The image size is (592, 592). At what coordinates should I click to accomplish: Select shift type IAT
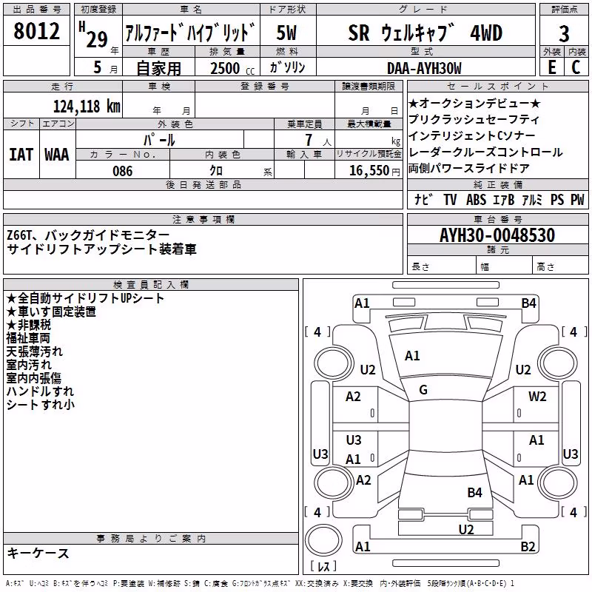[x=21, y=155]
